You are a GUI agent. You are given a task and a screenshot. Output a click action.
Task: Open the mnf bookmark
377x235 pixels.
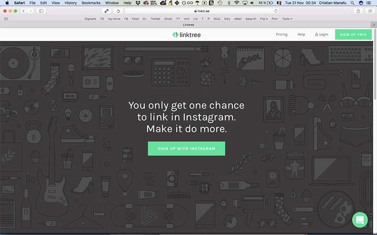pyautogui.click(x=187, y=19)
